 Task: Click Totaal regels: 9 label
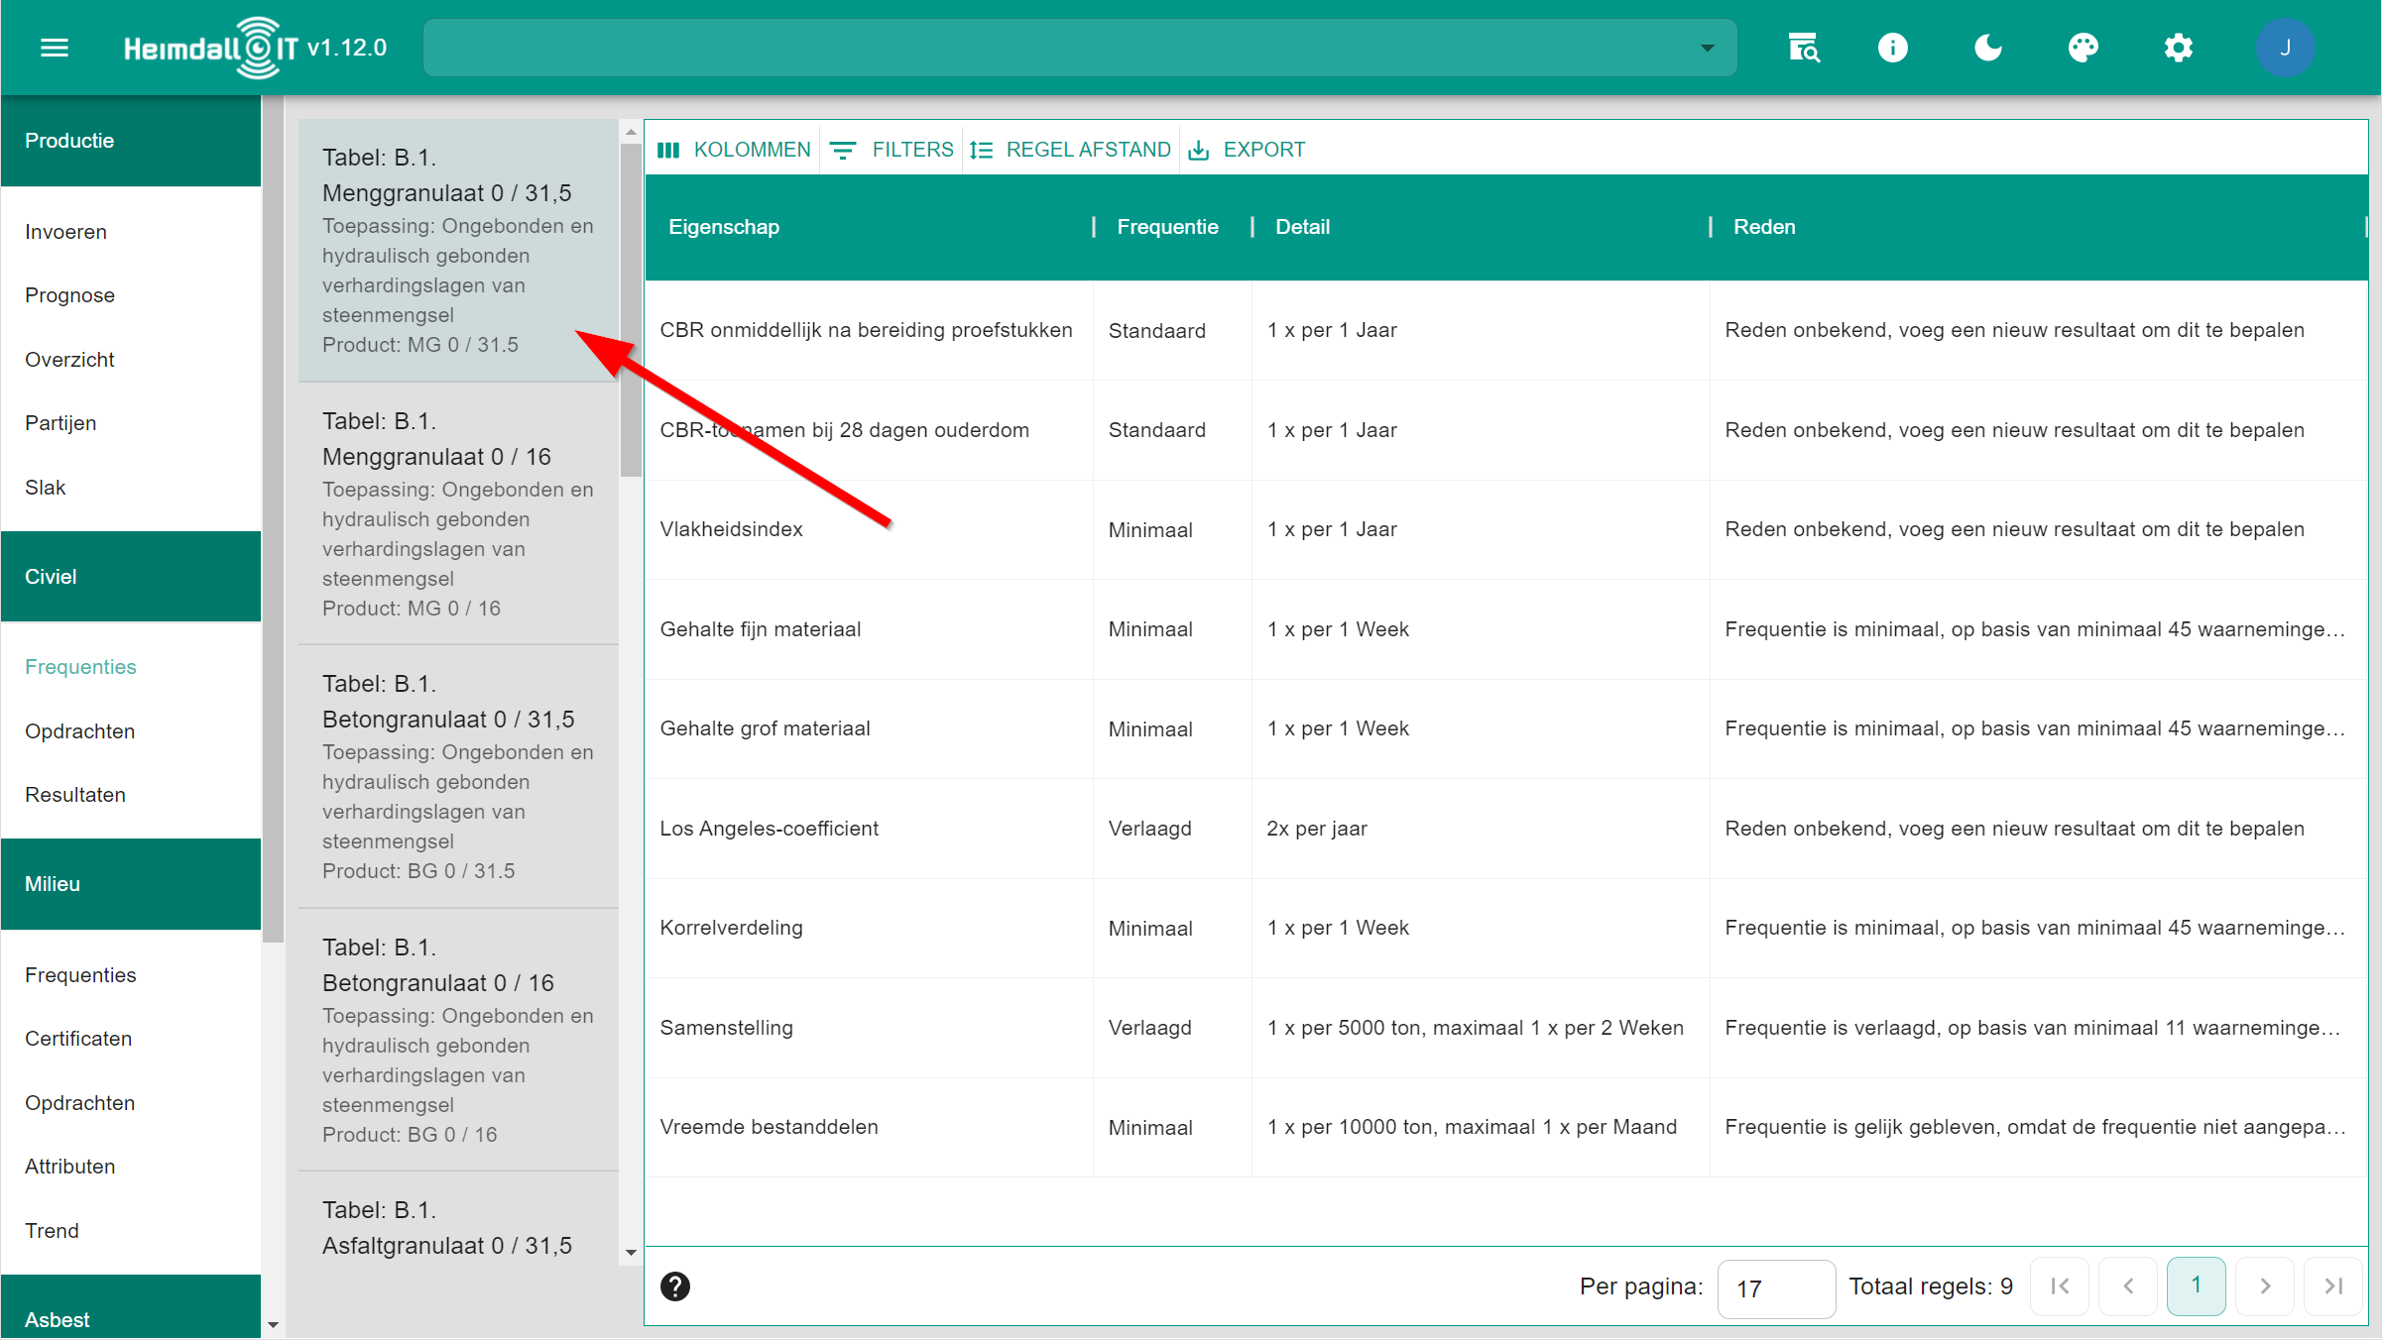(x=1931, y=1286)
